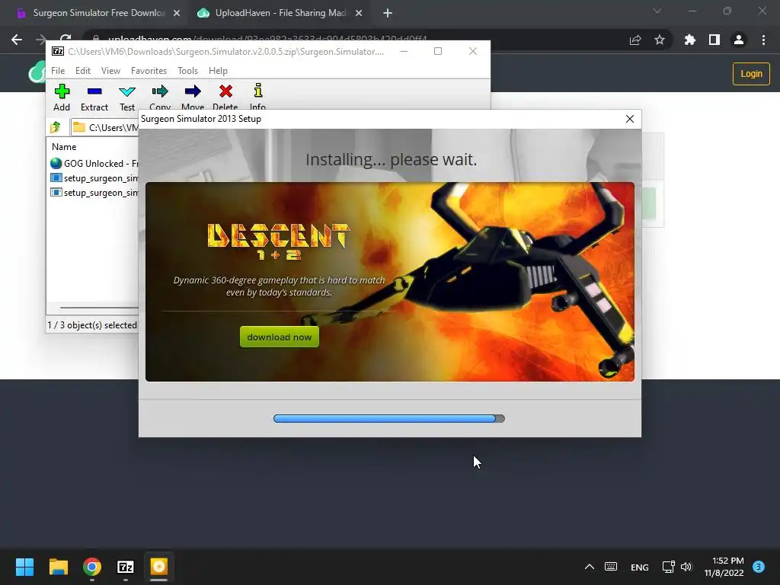780x585 pixels.
Task: Open Chrome three-dot menu
Action: pos(763,40)
